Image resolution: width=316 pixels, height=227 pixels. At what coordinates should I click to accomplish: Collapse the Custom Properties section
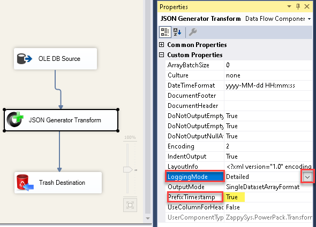coord(161,54)
